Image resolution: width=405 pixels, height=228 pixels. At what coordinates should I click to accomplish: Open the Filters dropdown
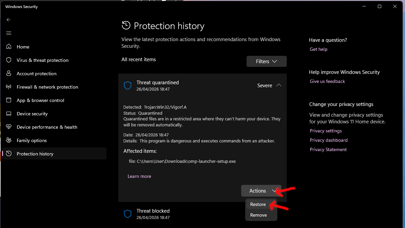(267, 62)
